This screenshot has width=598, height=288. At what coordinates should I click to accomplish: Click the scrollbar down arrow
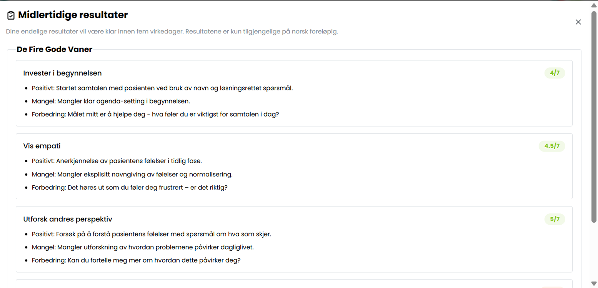pyautogui.click(x=594, y=284)
